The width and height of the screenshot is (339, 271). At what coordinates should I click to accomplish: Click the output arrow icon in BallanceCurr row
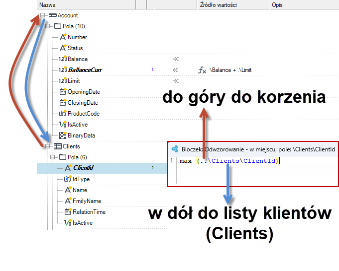coord(176,70)
